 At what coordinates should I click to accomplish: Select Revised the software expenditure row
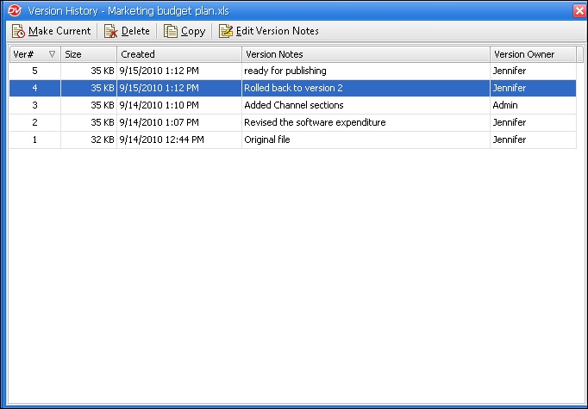(x=314, y=122)
